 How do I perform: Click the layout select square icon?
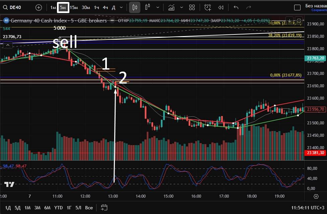tap(297, 7)
